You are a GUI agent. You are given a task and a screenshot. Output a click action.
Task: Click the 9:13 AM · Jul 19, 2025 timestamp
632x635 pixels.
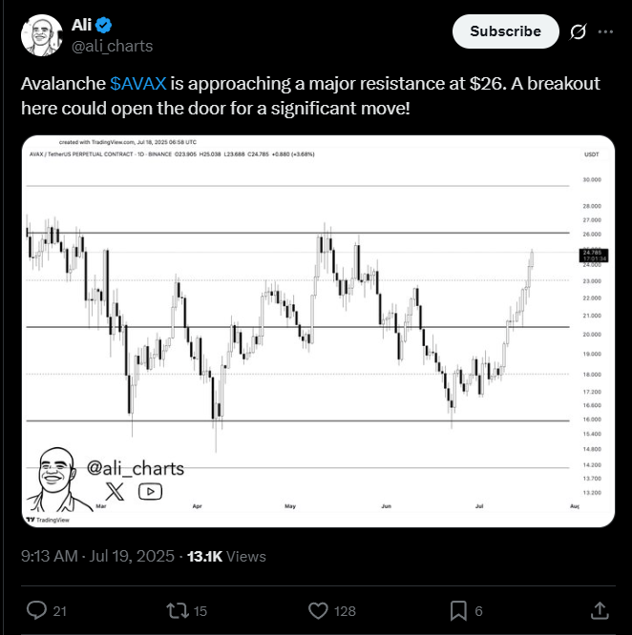click(97, 557)
